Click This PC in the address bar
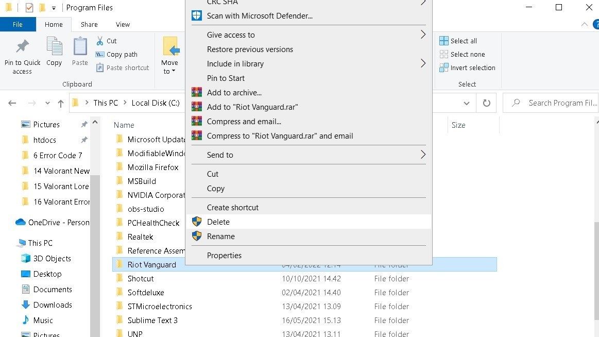 click(106, 103)
